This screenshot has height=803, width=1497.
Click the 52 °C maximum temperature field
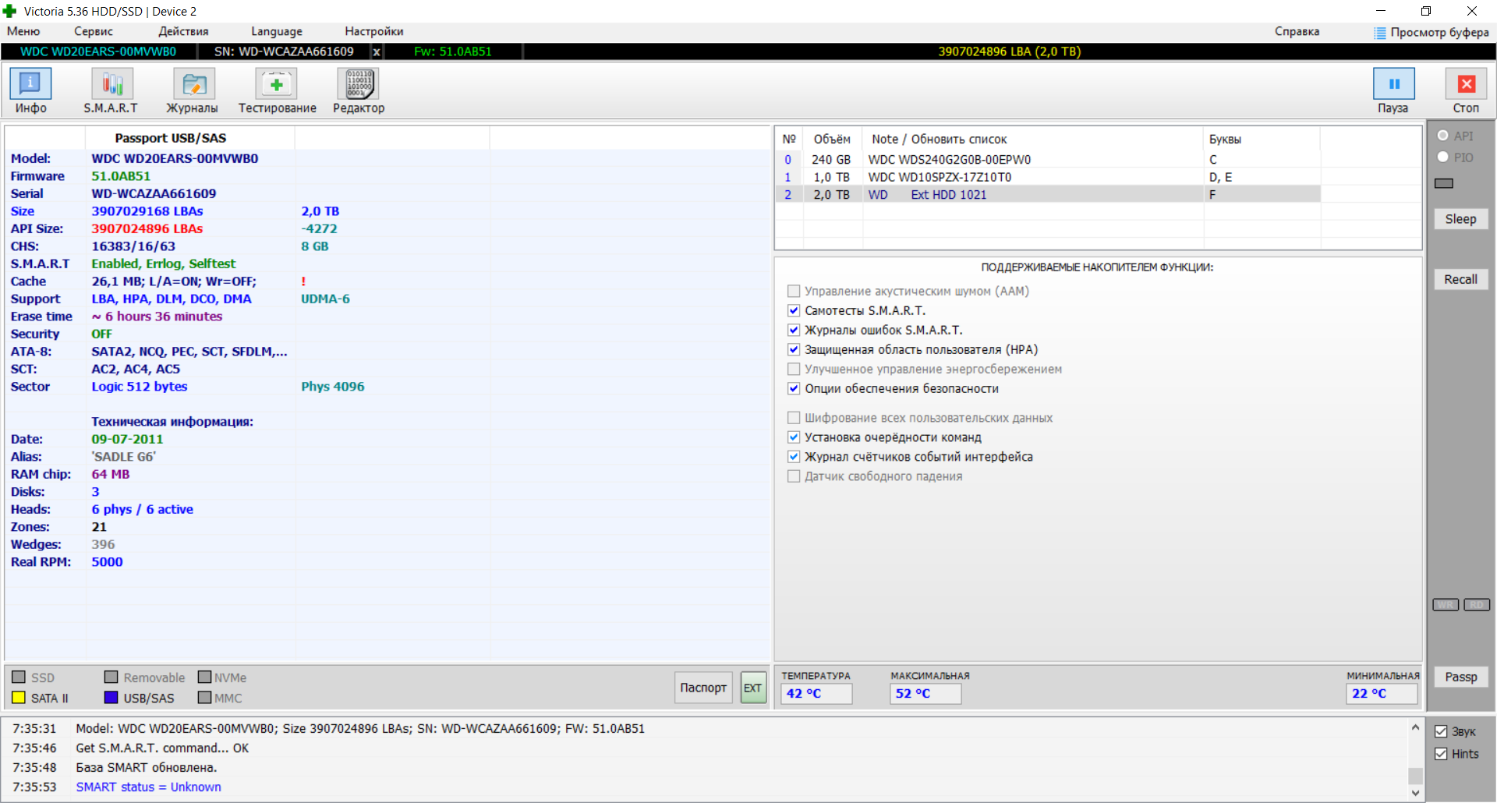(925, 693)
